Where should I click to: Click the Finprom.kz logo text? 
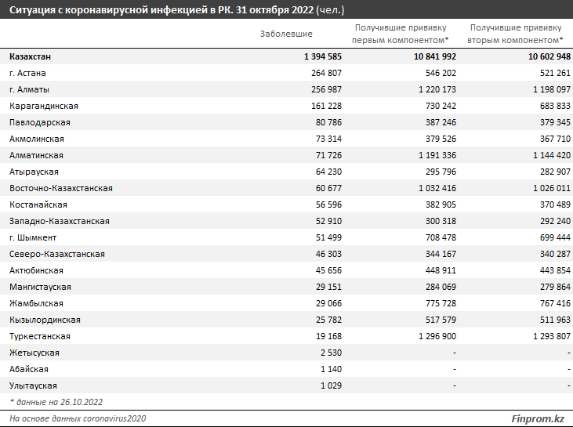pos(538,418)
